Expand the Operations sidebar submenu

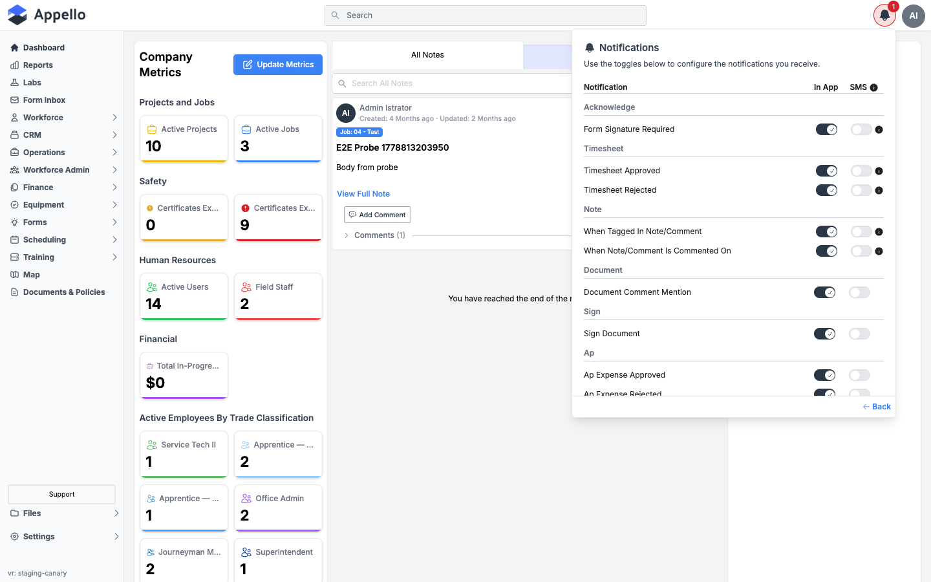[114, 153]
